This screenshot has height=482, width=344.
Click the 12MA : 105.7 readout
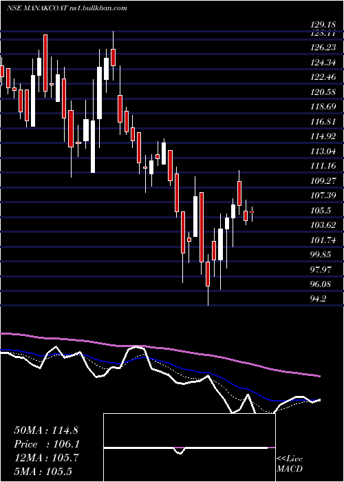point(46,458)
